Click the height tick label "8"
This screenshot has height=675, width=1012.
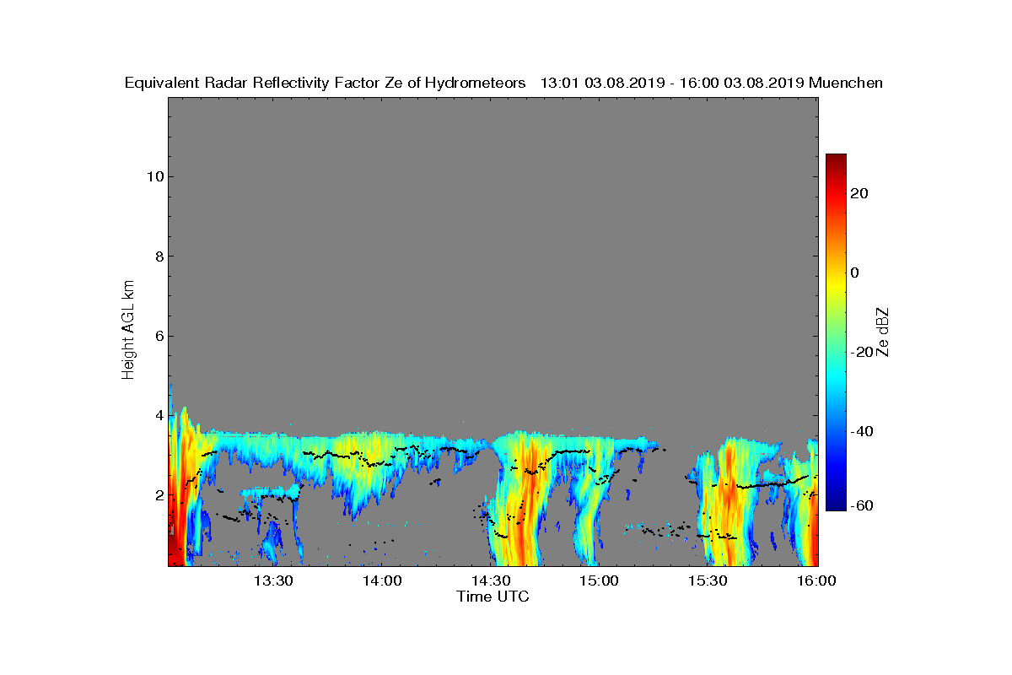(x=159, y=256)
